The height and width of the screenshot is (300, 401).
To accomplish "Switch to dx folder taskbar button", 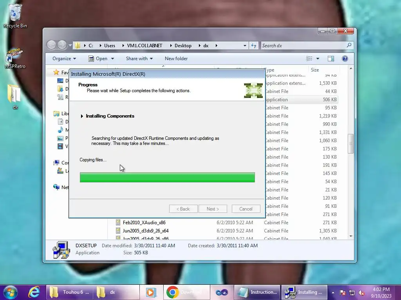I will 116,292.
